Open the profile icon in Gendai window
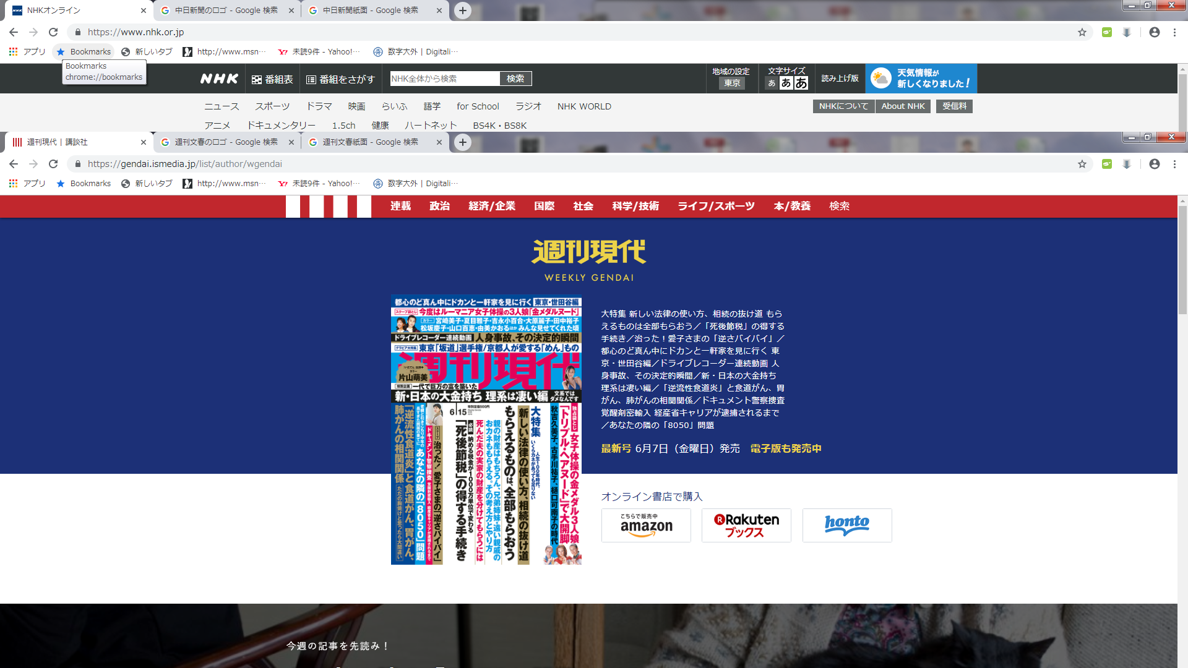Image resolution: width=1188 pixels, height=668 pixels. [x=1155, y=164]
